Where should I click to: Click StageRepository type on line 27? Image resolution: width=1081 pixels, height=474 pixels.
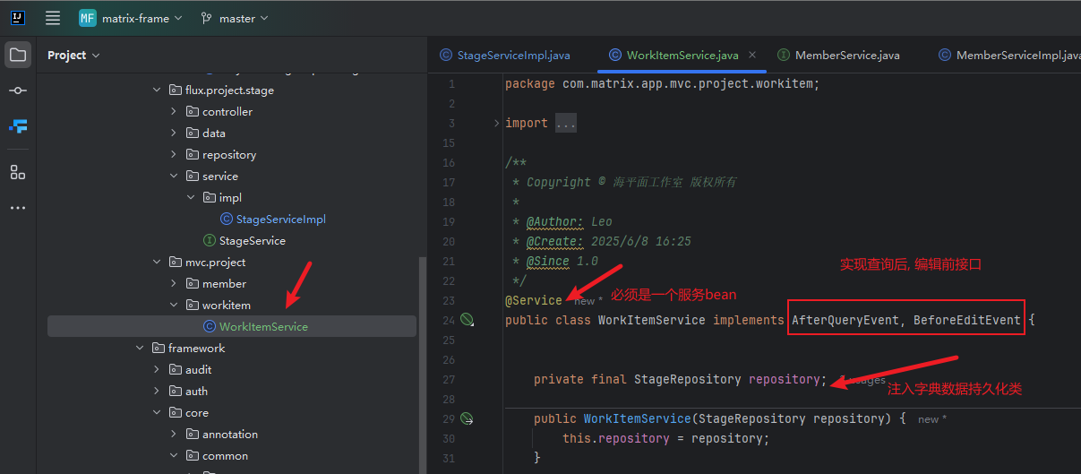[688, 379]
